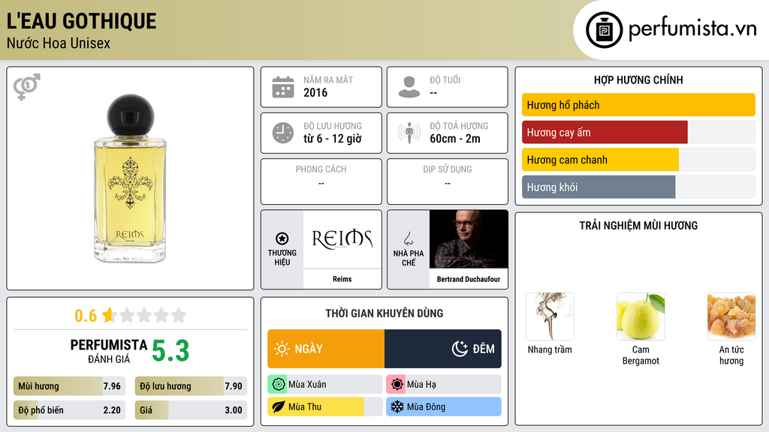The image size is (769, 432).
Task: Select the Cam Bergamot note image
Action: click(x=641, y=316)
